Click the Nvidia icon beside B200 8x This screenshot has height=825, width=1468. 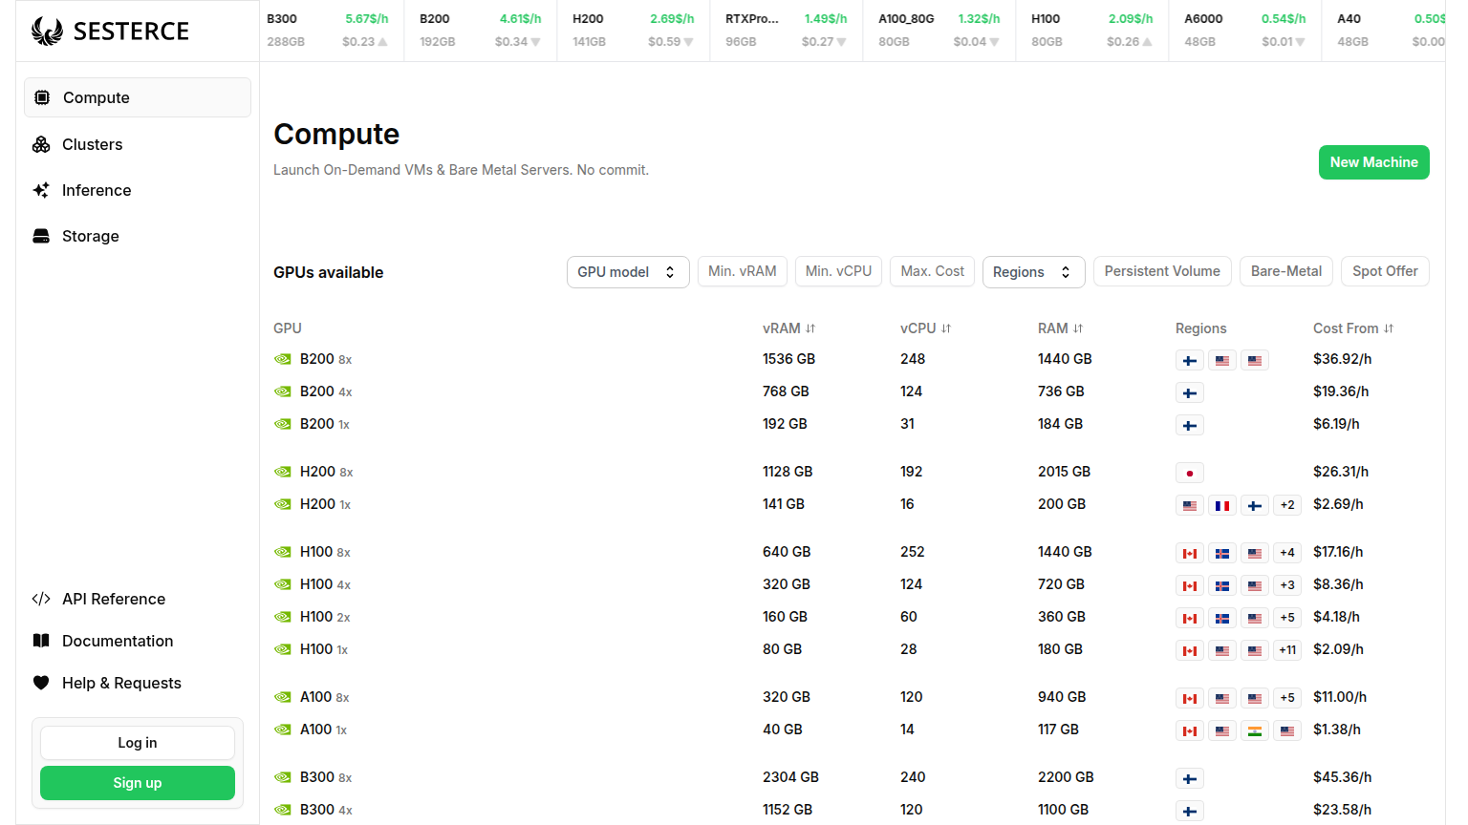tap(283, 359)
